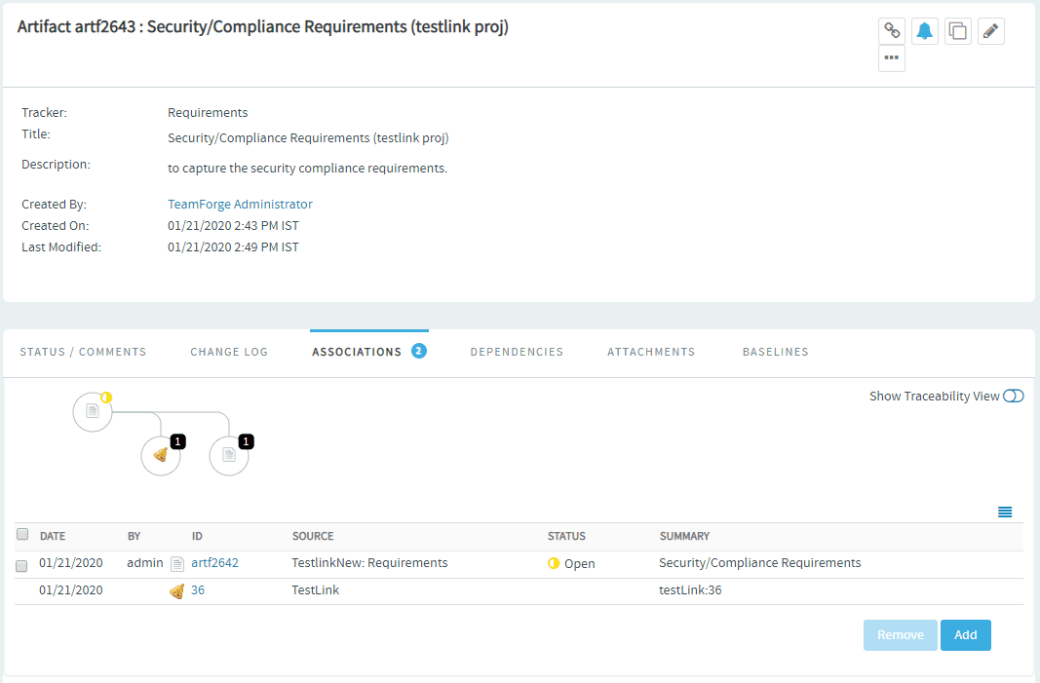Click the Security/Compliance Requirements summary cell
The image size is (1040, 683).
(759, 563)
